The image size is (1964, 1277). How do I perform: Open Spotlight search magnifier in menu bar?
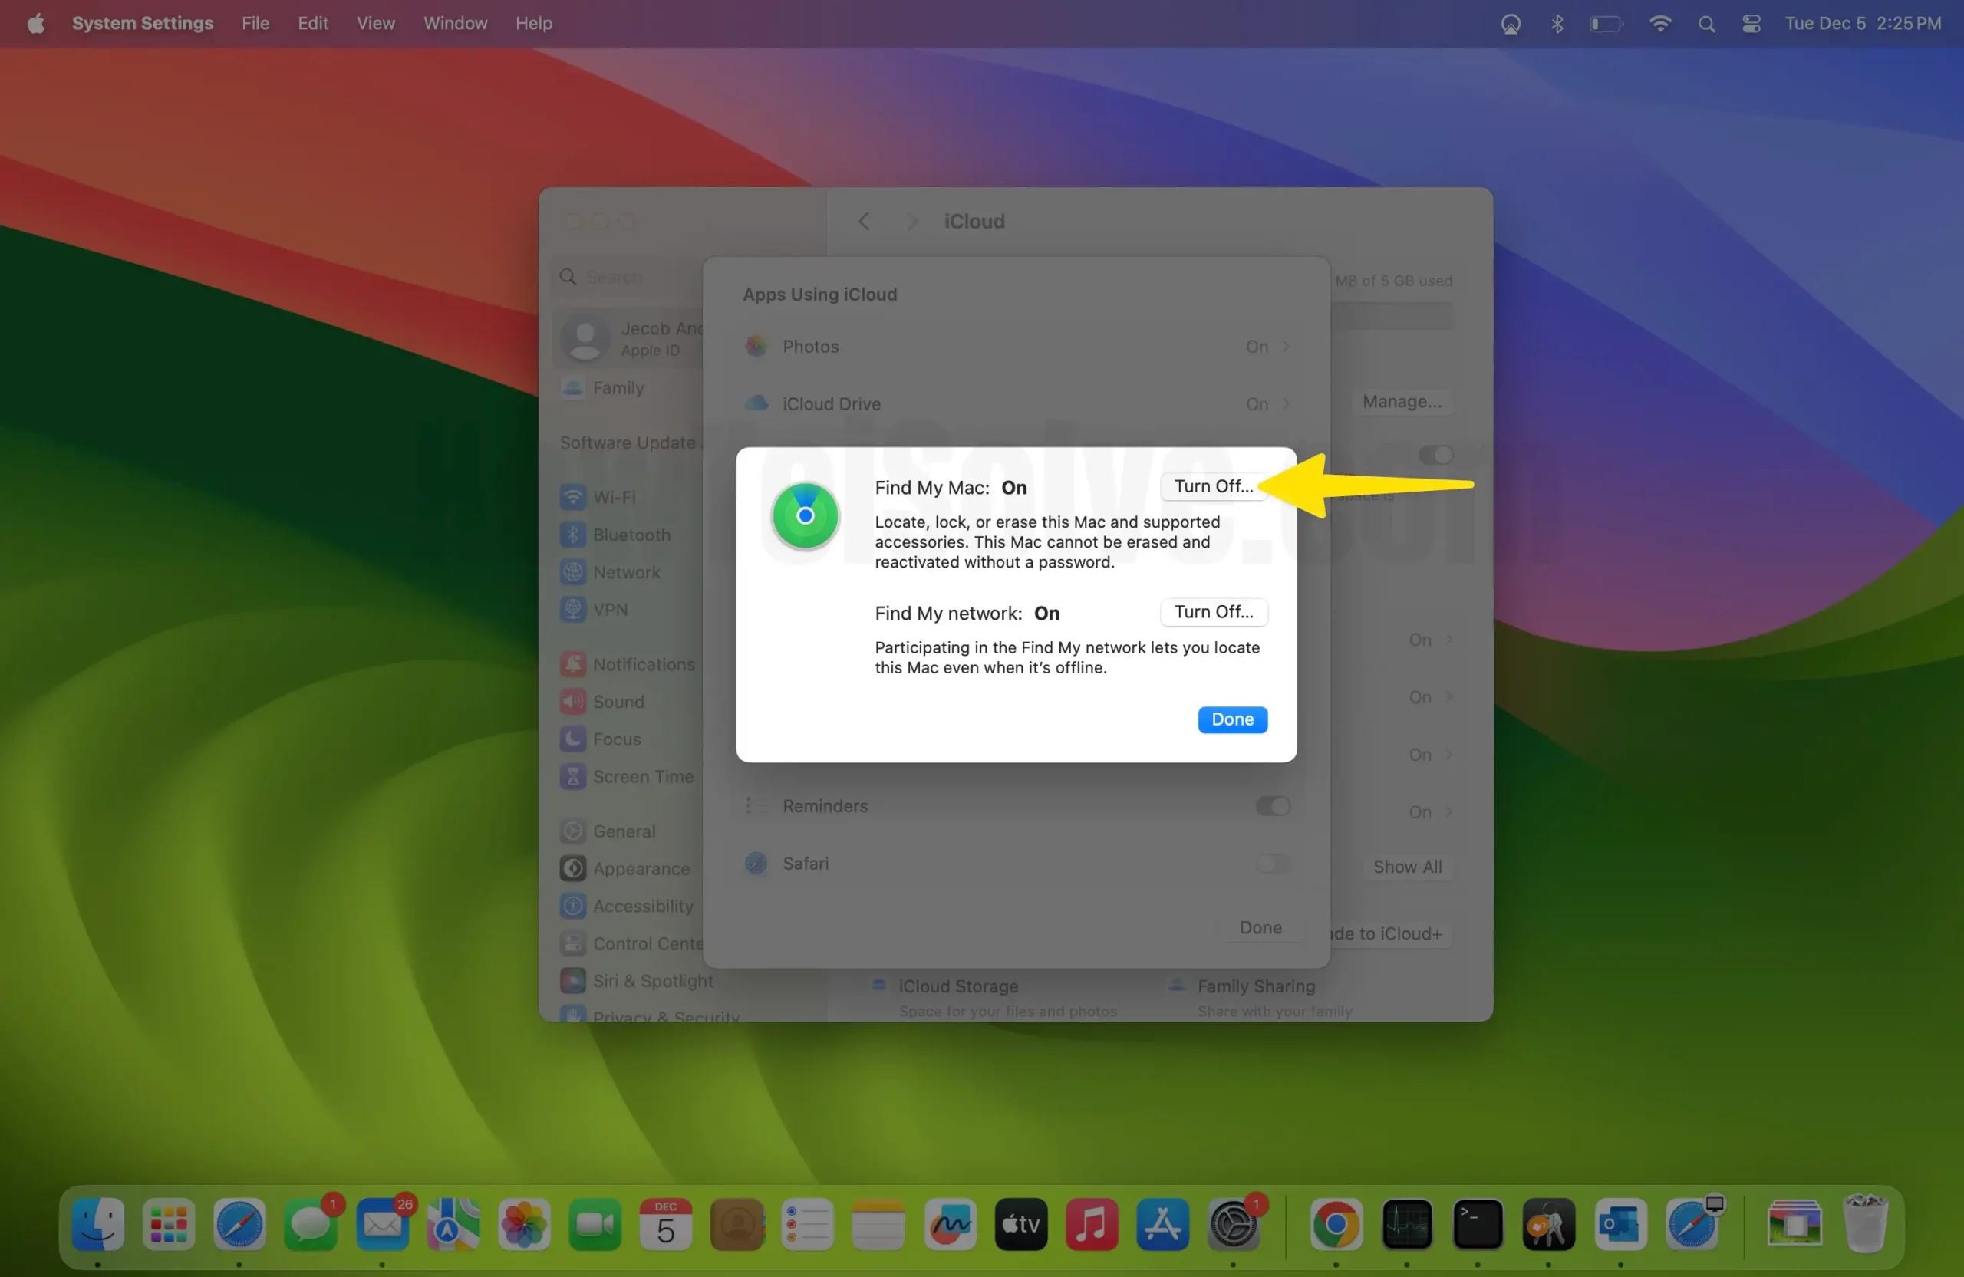(1706, 23)
